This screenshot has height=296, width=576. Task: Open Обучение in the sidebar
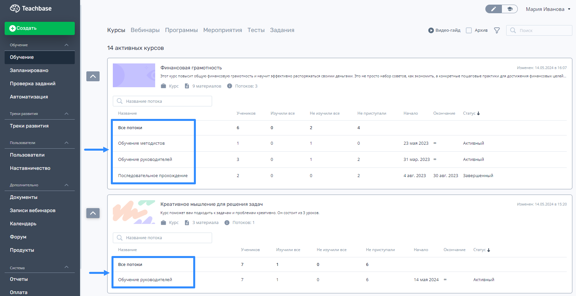point(40,57)
